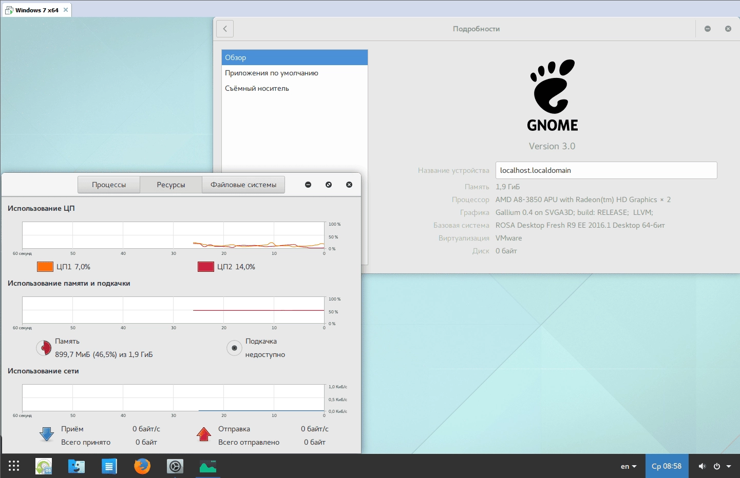Click the AMD A8-3850 APU processor value
740x478 pixels.
coord(583,200)
